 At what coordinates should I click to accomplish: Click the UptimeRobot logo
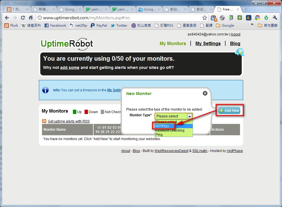67,44
